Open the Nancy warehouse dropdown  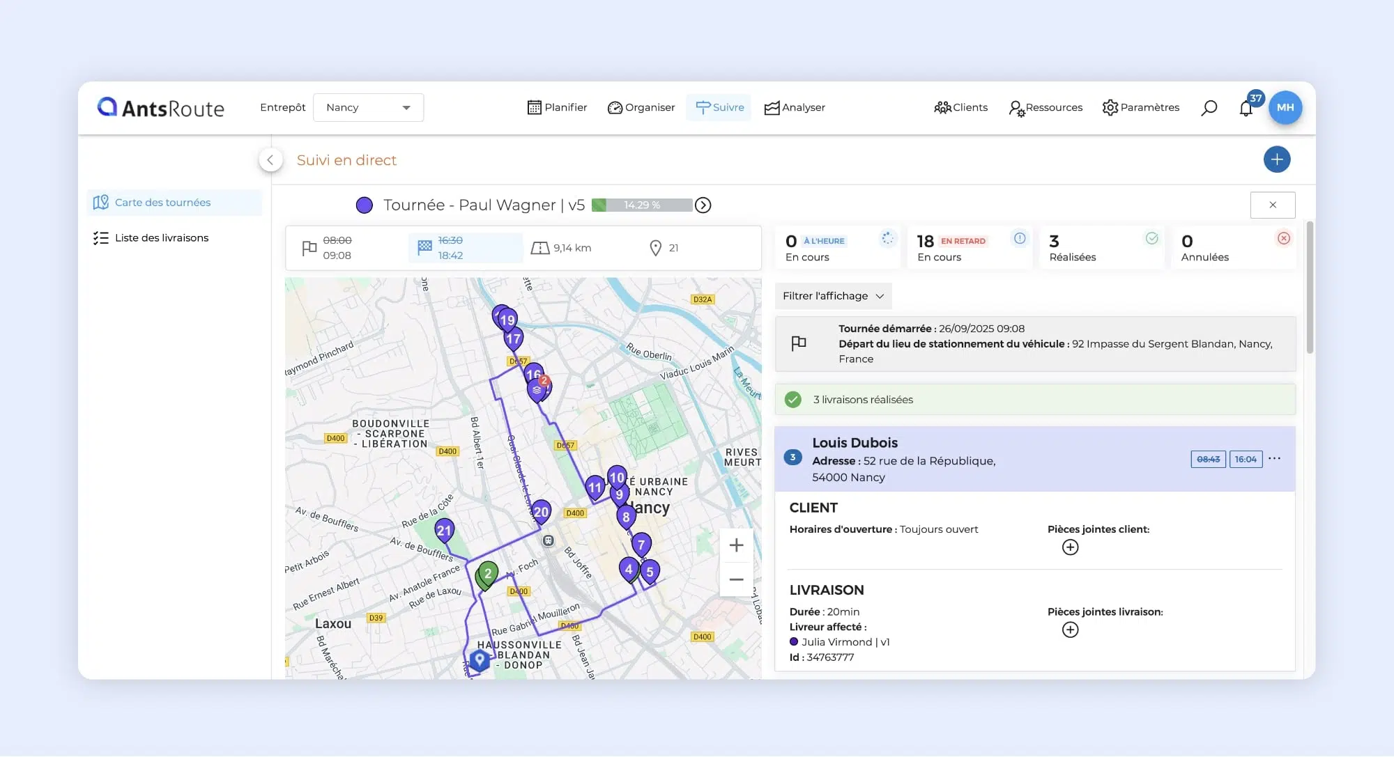pyautogui.click(x=368, y=108)
